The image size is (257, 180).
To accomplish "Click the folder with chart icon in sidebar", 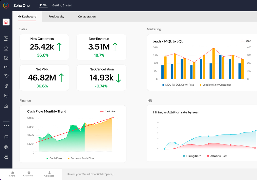I will point(6,58).
